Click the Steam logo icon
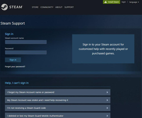 point(4,7)
